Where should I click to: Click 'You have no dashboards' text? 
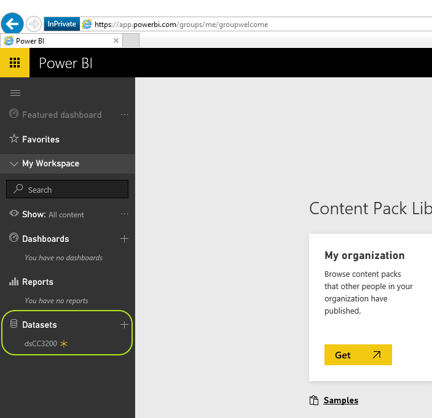click(x=63, y=258)
